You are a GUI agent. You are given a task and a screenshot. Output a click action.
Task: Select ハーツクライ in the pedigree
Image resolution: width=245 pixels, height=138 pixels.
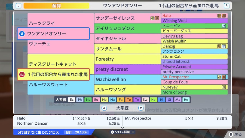(x=42, y=23)
